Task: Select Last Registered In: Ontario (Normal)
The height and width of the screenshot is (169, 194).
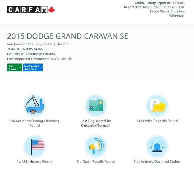Action: point(96,123)
